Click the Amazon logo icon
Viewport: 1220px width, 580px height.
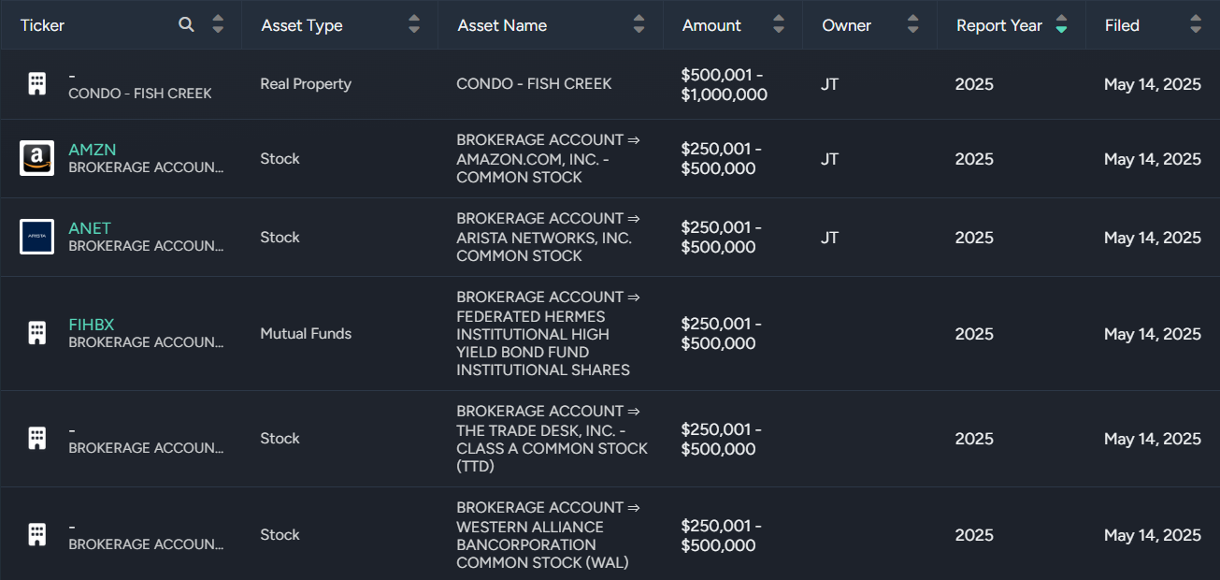click(36, 159)
